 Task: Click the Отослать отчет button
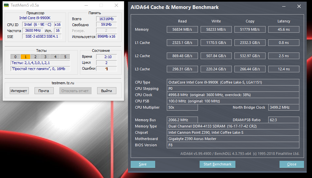click(x=75, y=91)
